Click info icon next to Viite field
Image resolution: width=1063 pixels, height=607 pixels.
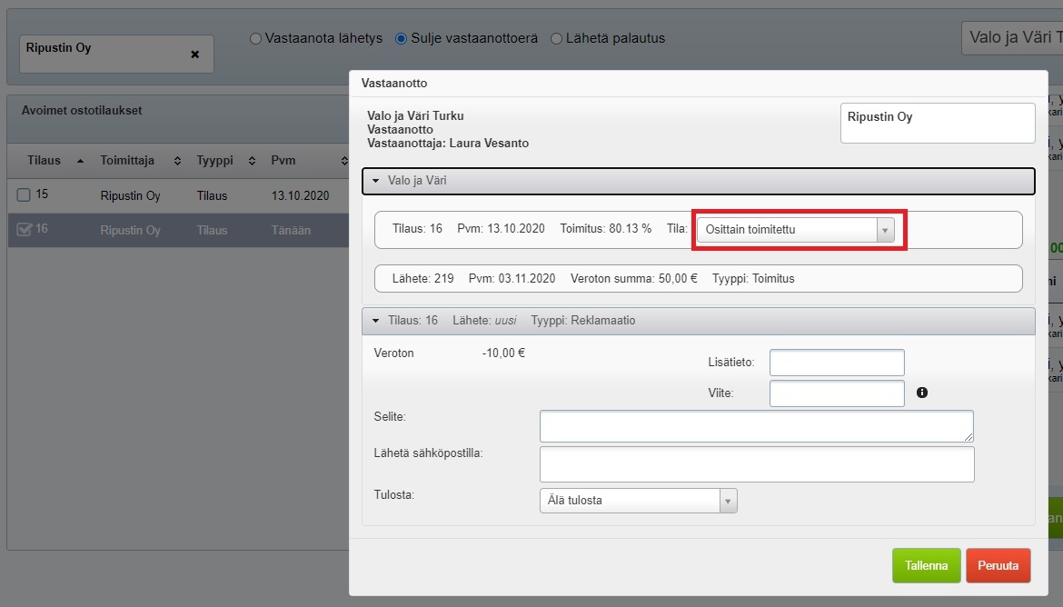pos(922,393)
